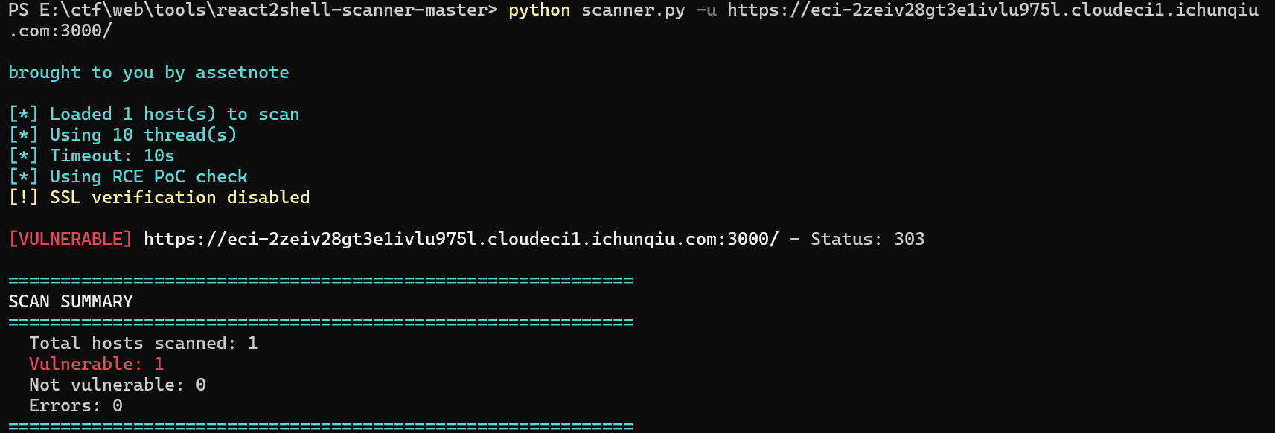Click the '.com:3000/' wrapped command text
Screen dimensions: 1275x433
coord(60,31)
